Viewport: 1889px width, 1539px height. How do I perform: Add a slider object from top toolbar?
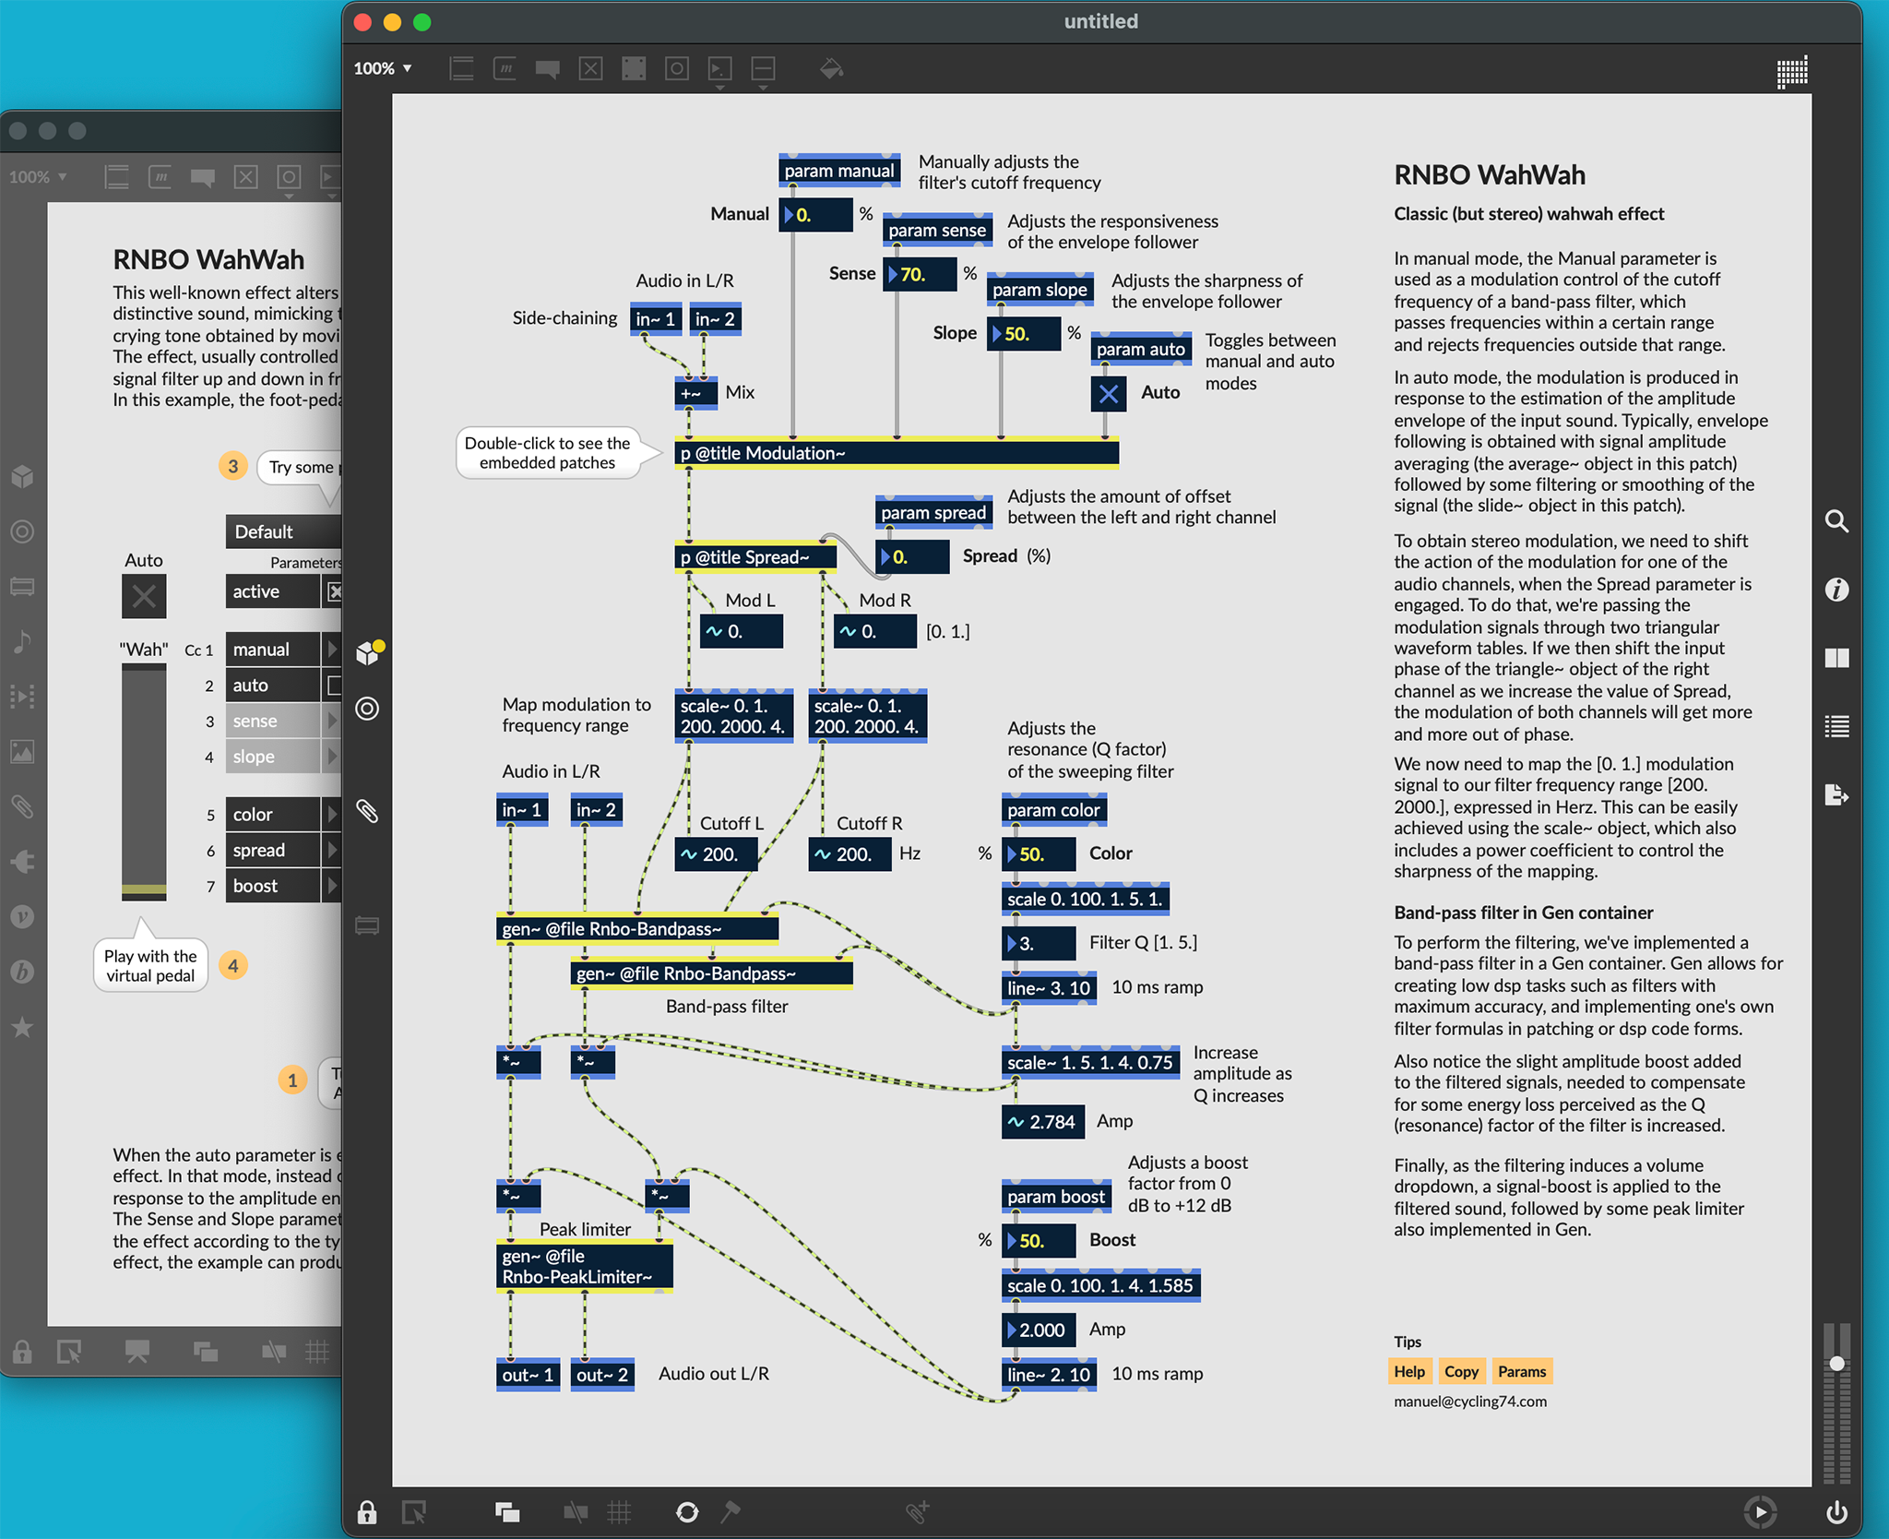pyautogui.click(x=763, y=70)
